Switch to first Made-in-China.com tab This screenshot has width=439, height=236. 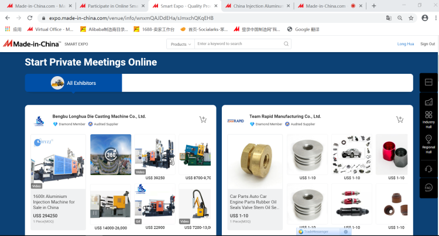[x=39, y=6]
